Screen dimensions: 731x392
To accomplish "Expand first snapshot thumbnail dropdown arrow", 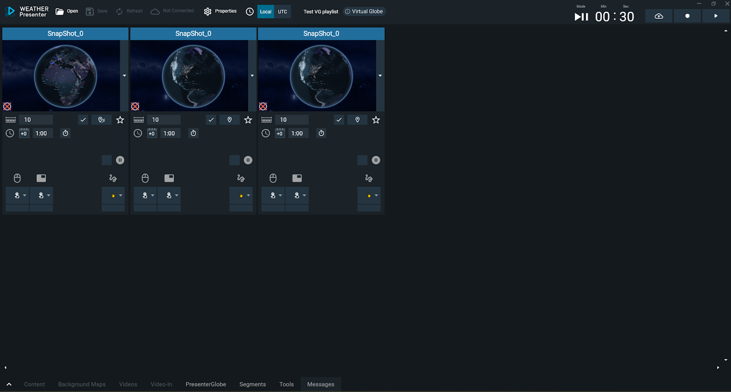I will point(124,76).
